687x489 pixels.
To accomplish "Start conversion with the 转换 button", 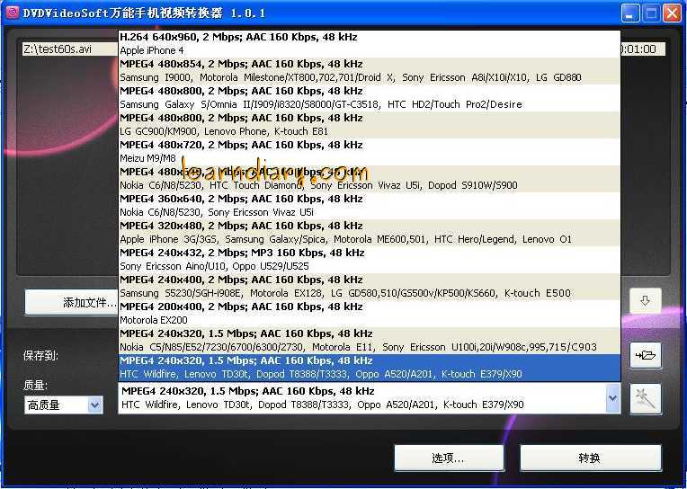I will (x=590, y=458).
